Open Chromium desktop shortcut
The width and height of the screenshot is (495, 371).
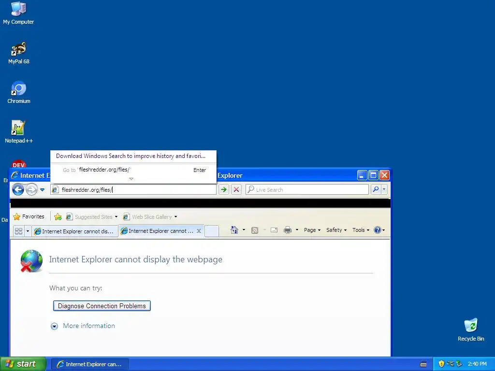[19, 92]
